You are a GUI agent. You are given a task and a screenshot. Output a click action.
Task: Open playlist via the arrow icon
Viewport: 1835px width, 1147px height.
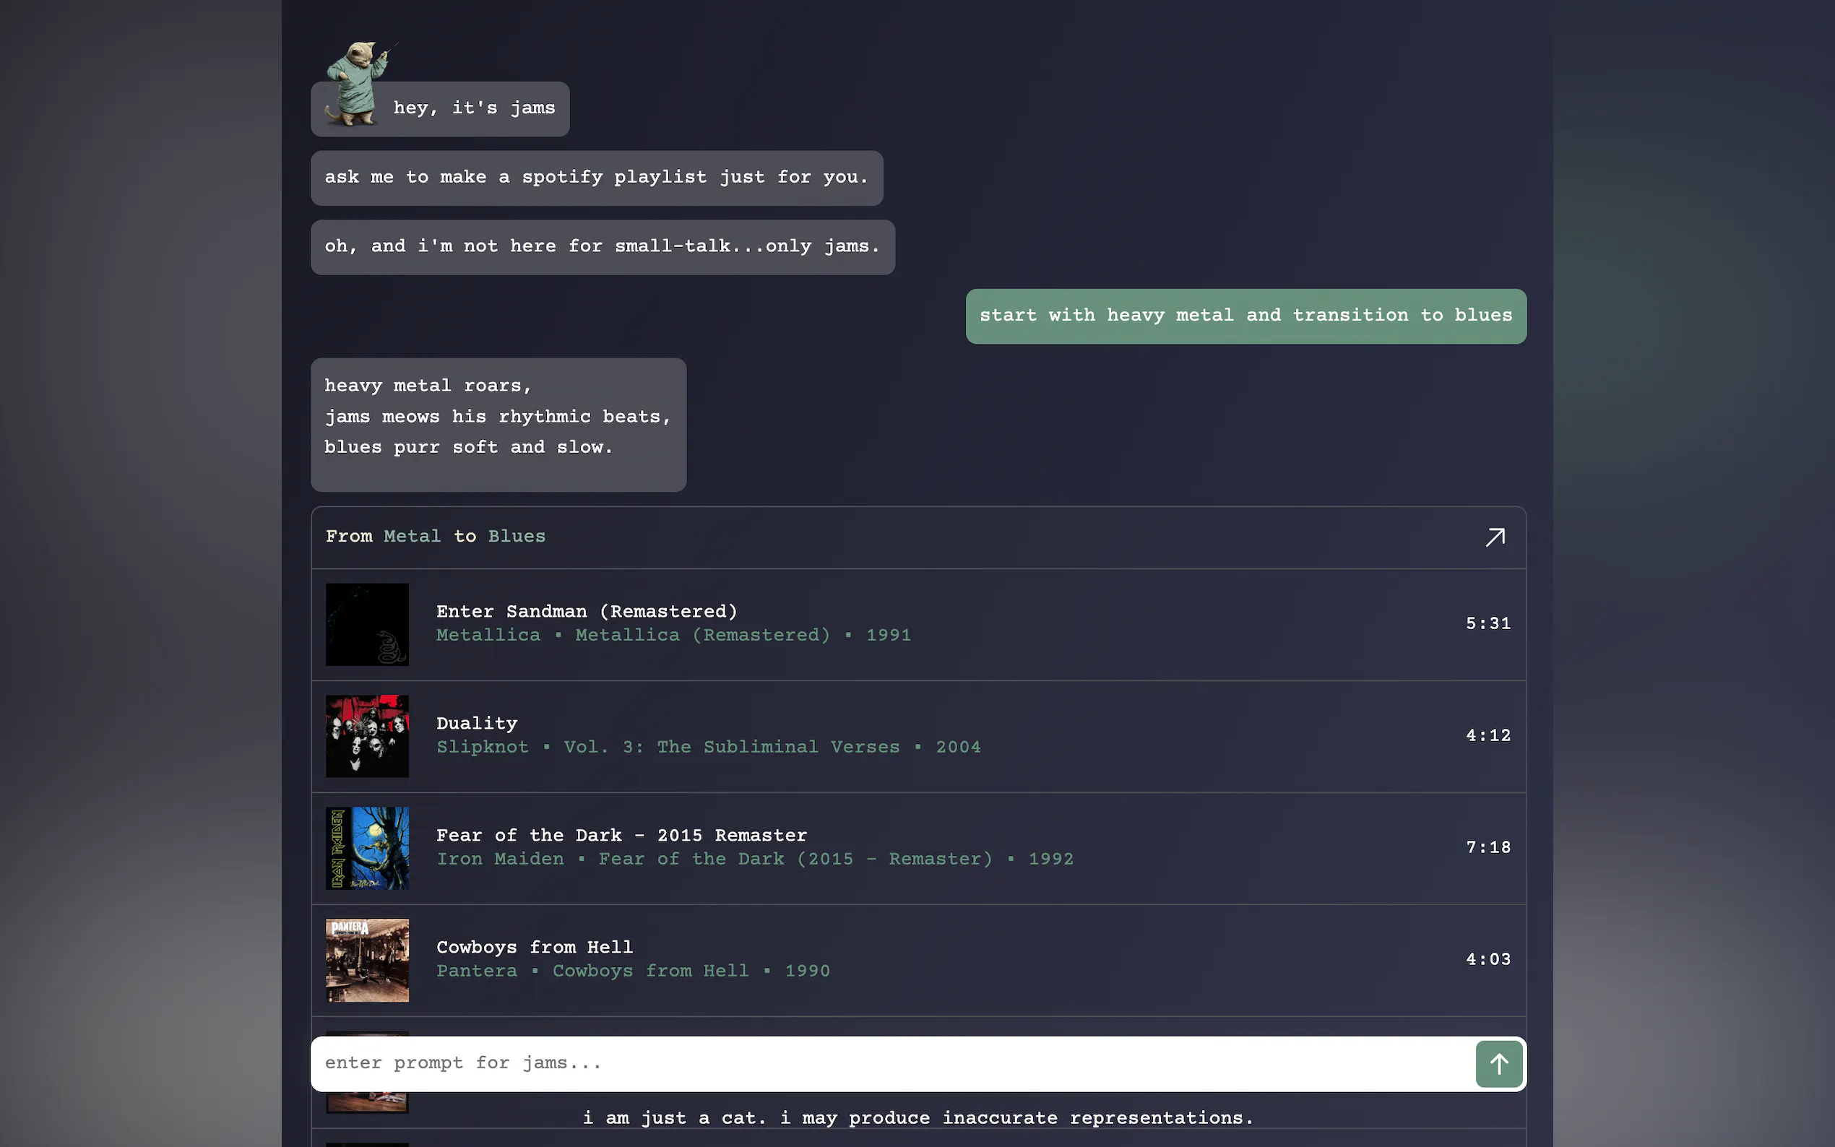[x=1495, y=537]
